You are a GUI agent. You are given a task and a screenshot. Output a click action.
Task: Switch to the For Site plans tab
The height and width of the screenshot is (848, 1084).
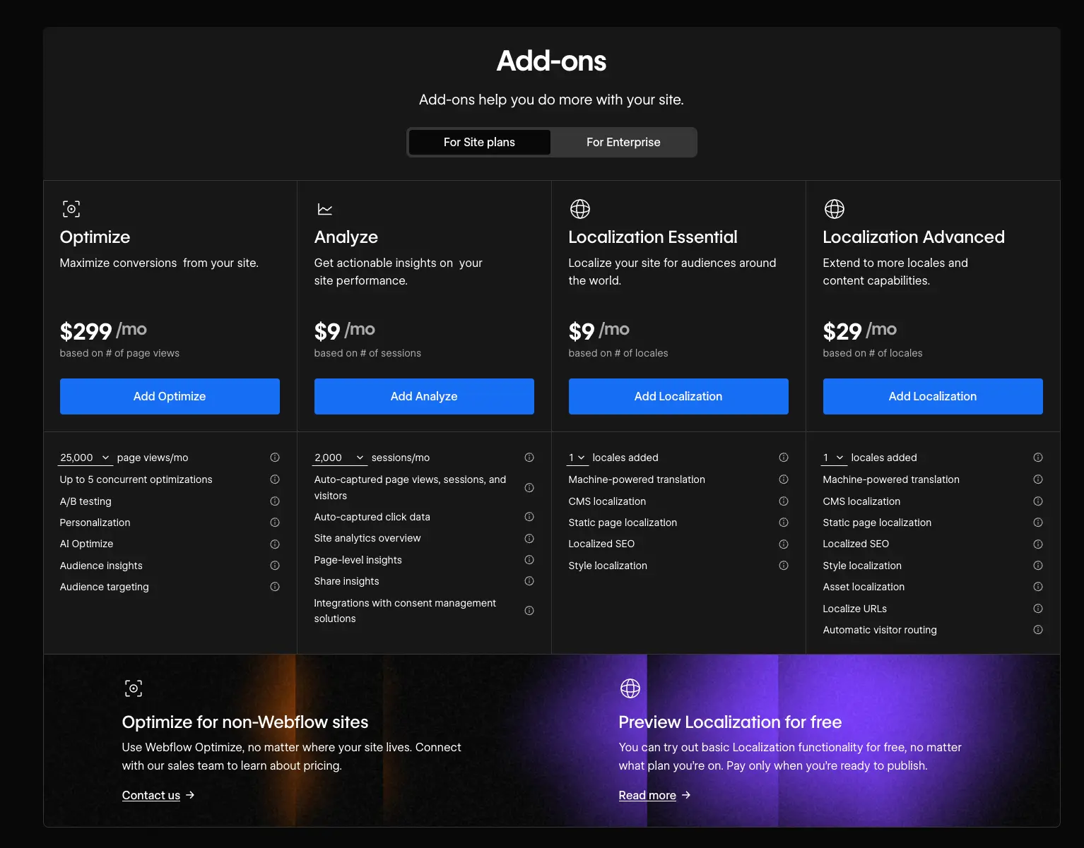(x=479, y=142)
